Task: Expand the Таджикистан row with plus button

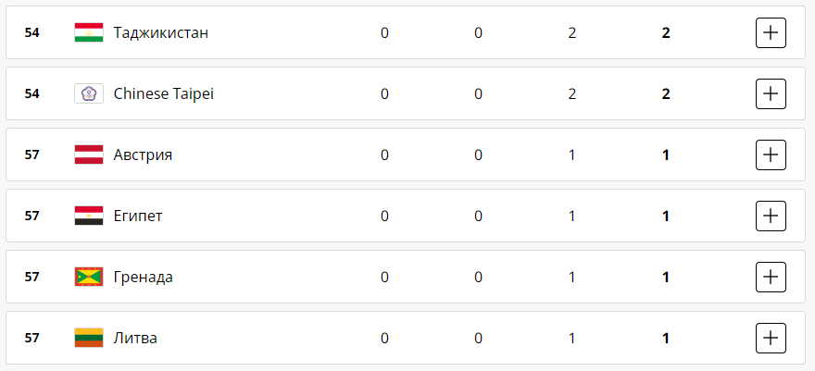Action: coord(771,33)
